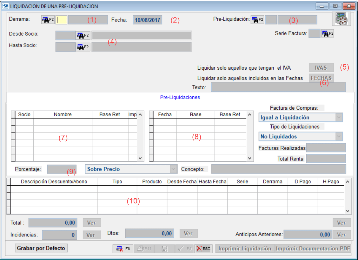Click the Ver button beside Total
358x260 pixels.
coord(91,223)
